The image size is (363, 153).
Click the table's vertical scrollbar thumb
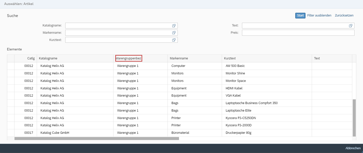354,118
